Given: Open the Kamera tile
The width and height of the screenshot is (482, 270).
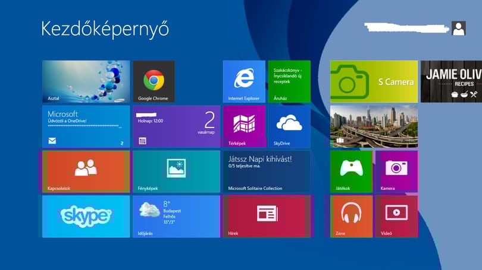Looking at the screenshot, I should click(x=396, y=171).
